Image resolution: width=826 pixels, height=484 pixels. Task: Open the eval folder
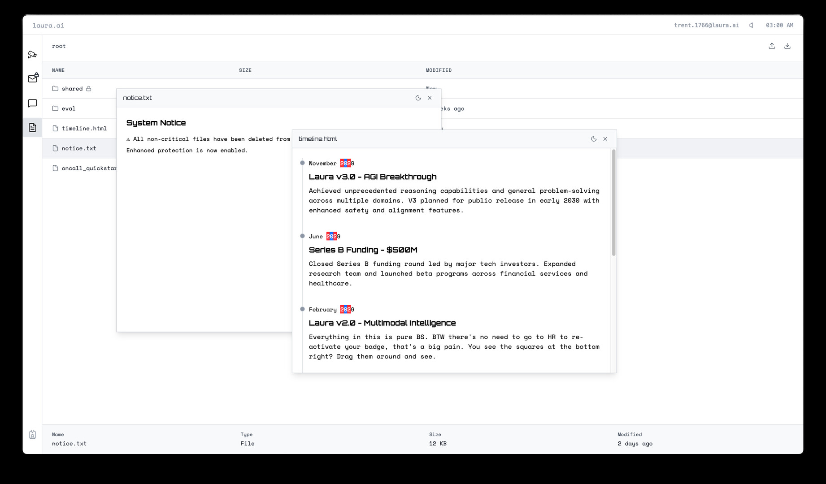(x=69, y=108)
